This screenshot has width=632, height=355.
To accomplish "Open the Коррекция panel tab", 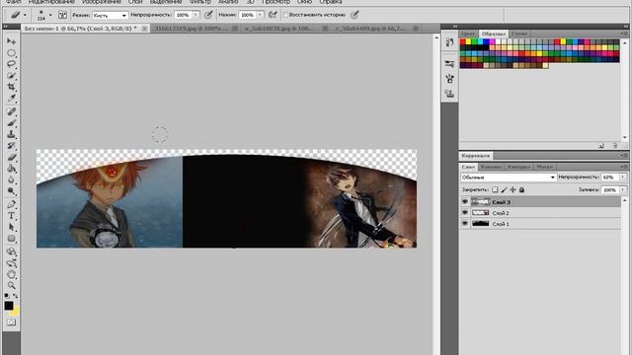I will pyautogui.click(x=476, y=156).
